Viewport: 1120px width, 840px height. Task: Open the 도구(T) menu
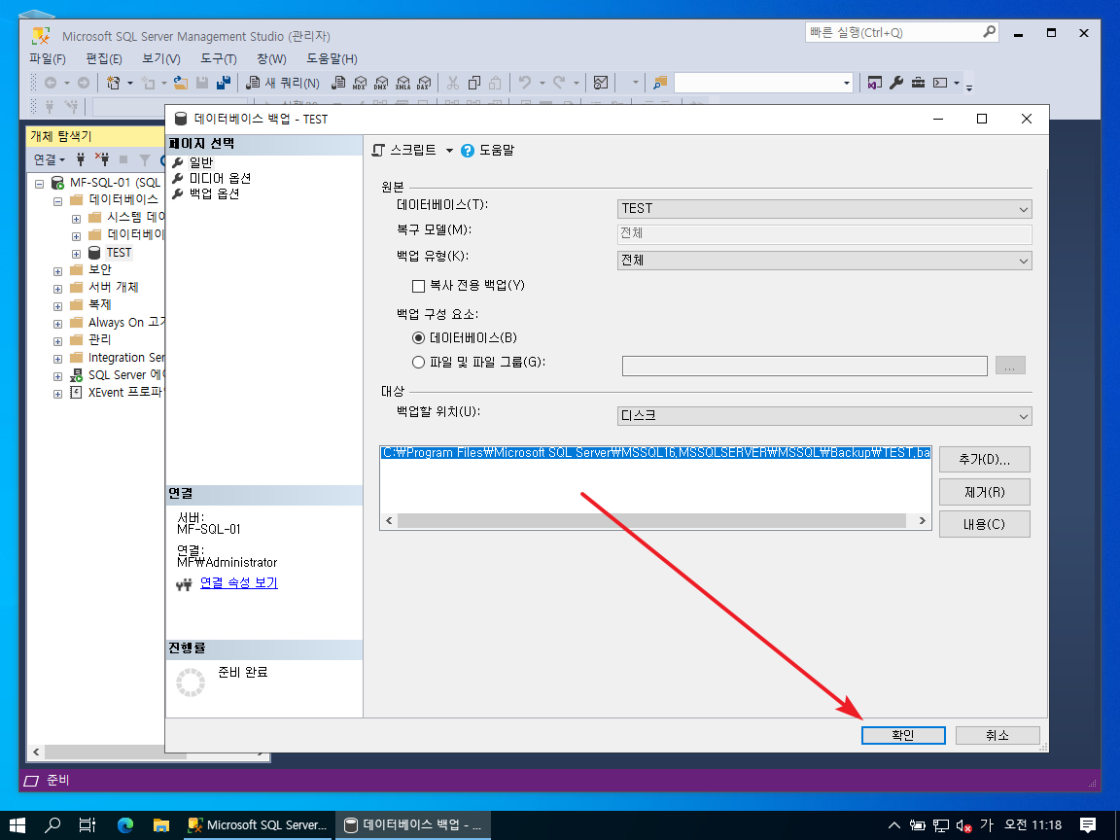219,58
